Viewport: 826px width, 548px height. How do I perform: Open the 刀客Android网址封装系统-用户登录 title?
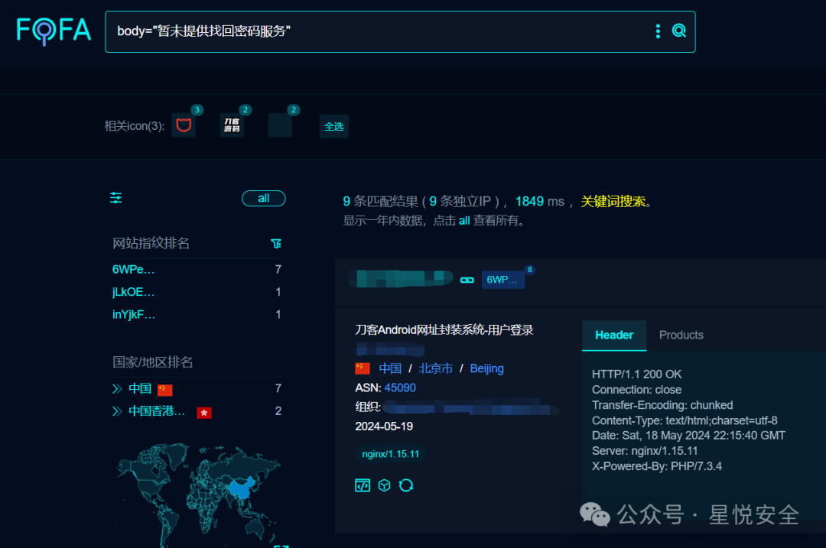pos(444,330)
